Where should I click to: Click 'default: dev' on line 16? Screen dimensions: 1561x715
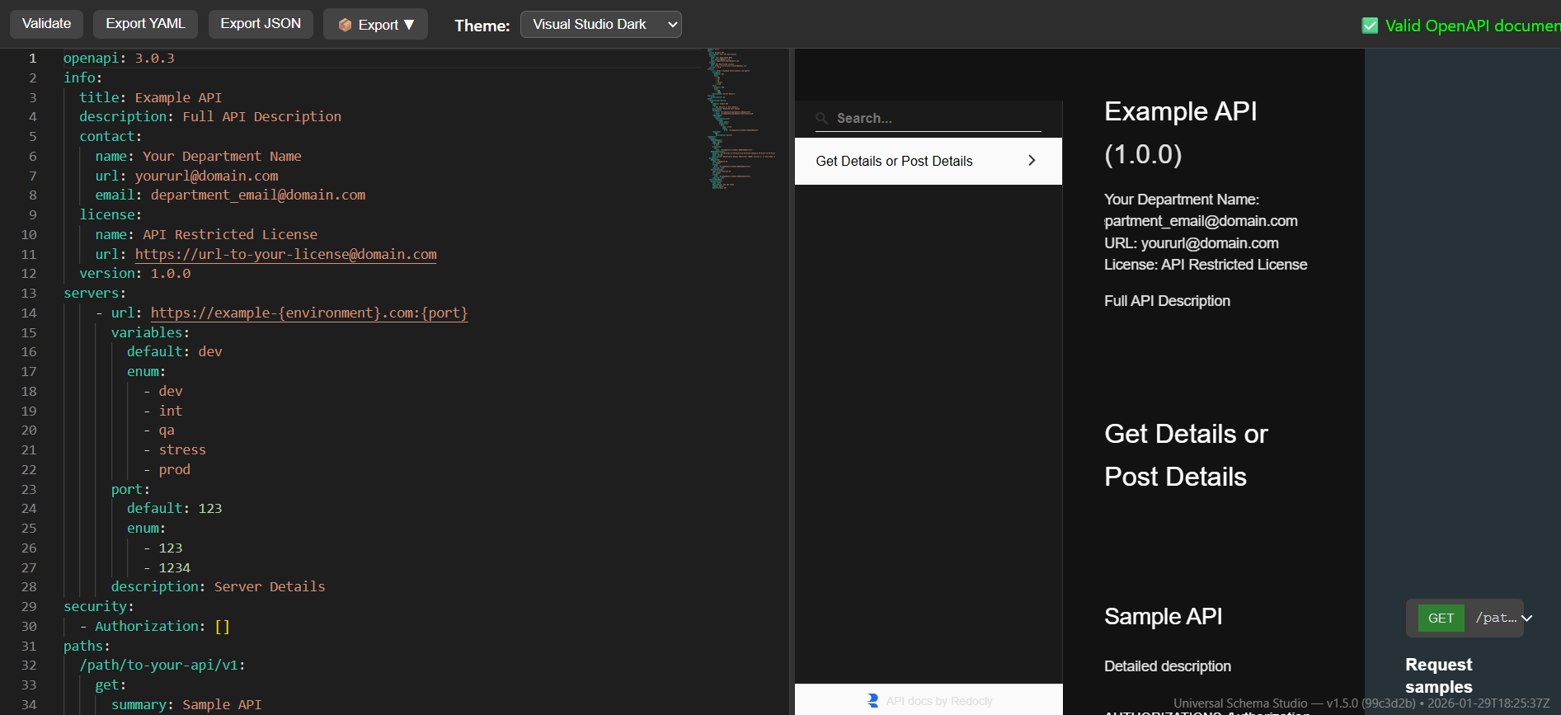point(175,351)
